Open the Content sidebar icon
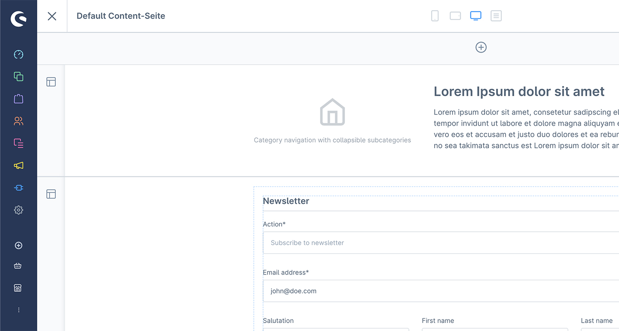The image size is (619, 331). [19, 143]
